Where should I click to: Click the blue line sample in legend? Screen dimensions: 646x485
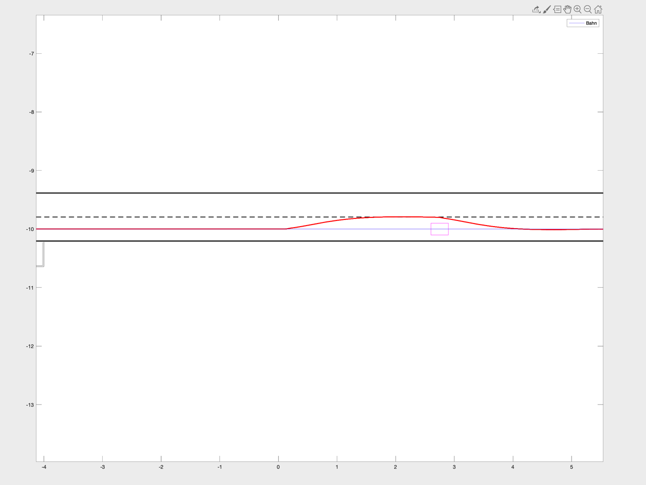pos(576,23)
